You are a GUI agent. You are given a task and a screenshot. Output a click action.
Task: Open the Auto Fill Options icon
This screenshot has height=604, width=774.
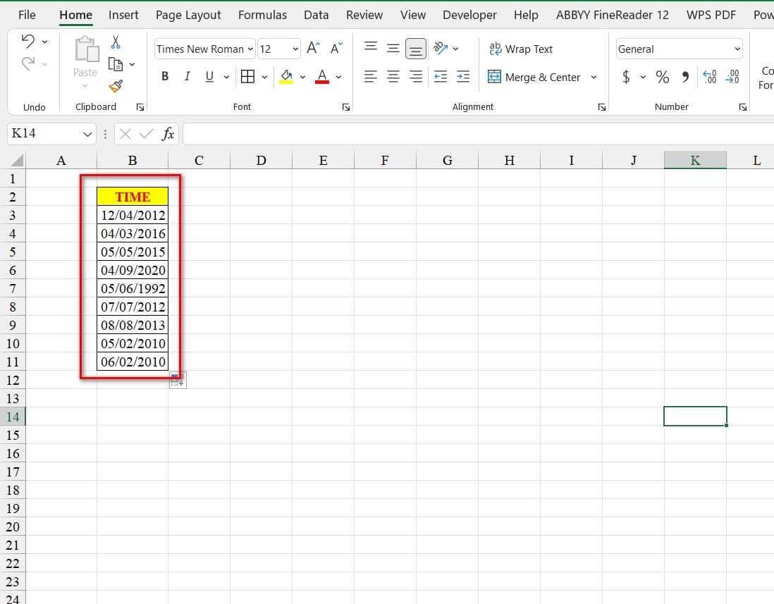[178, 380]
